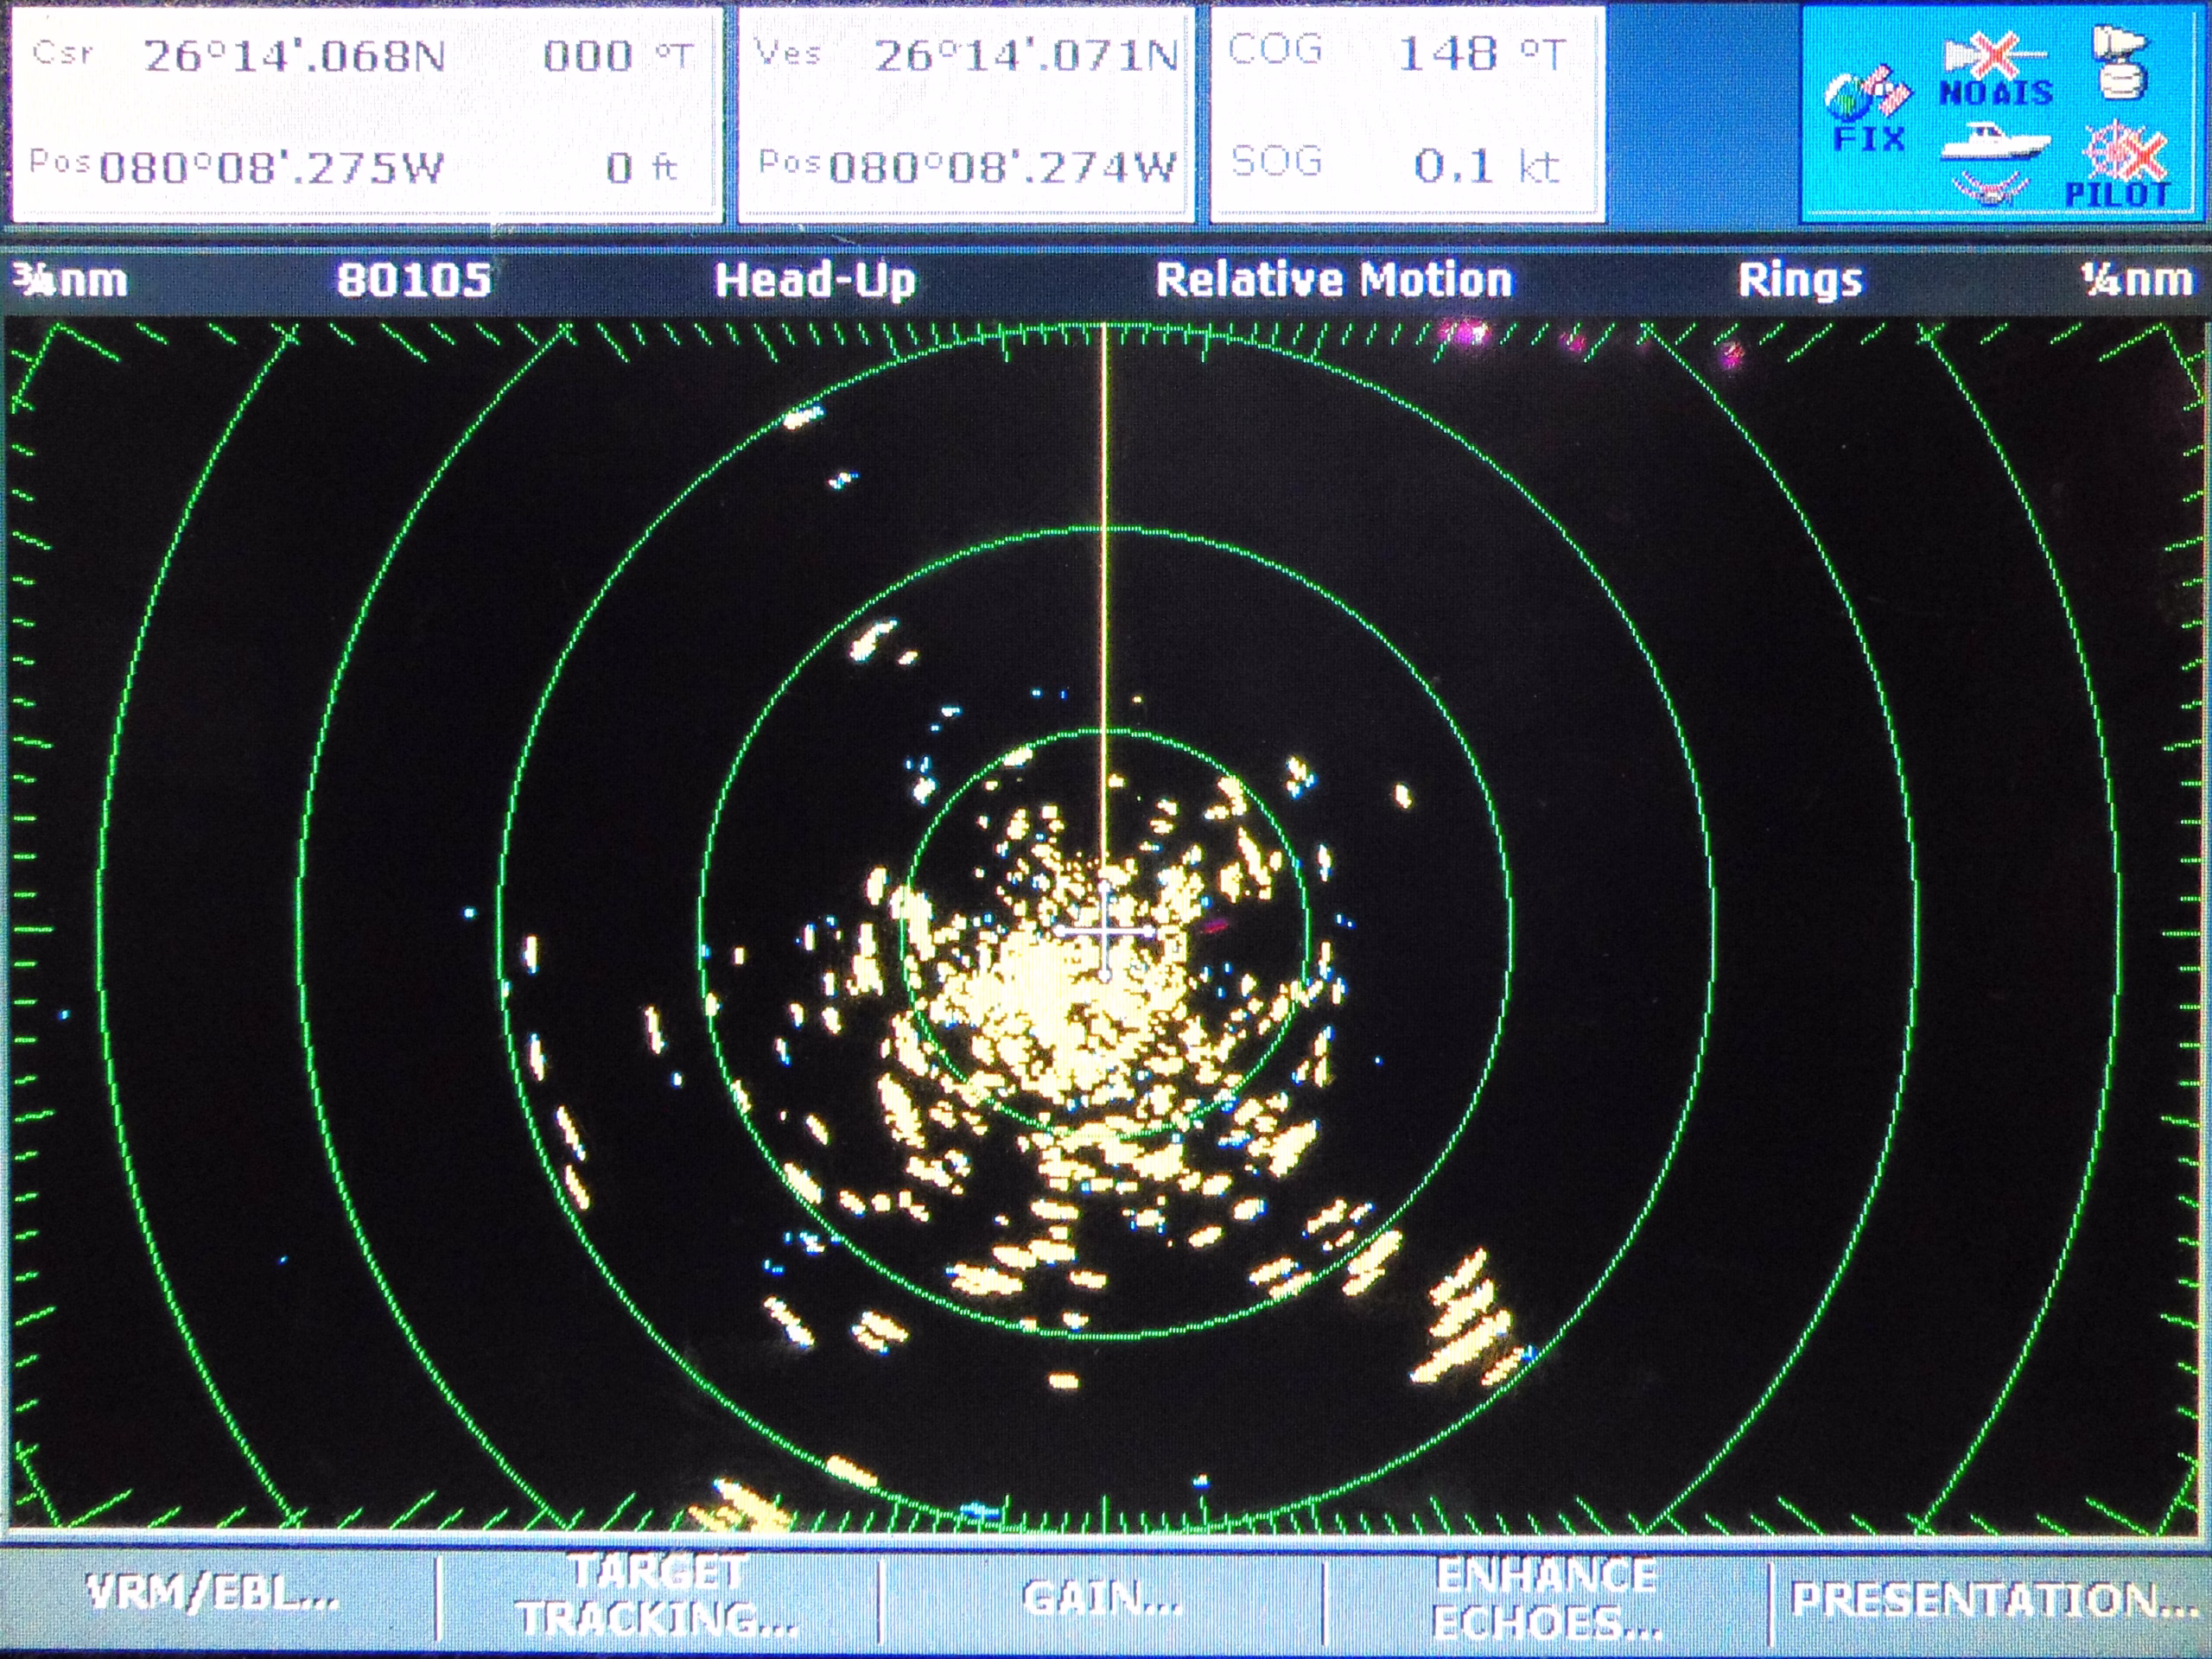
Task: Click the radar scanner status icon
Action: [2119, 63]
